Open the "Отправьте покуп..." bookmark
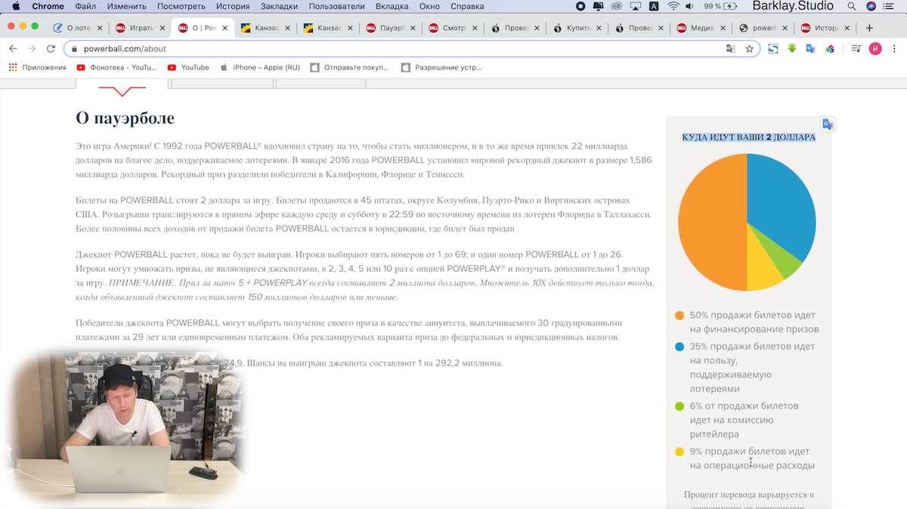 pos(351,67)
